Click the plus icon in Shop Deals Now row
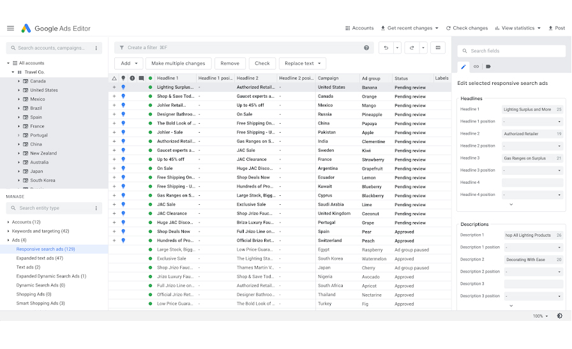The height and width of the screenshot is (349, 572). 114,232
